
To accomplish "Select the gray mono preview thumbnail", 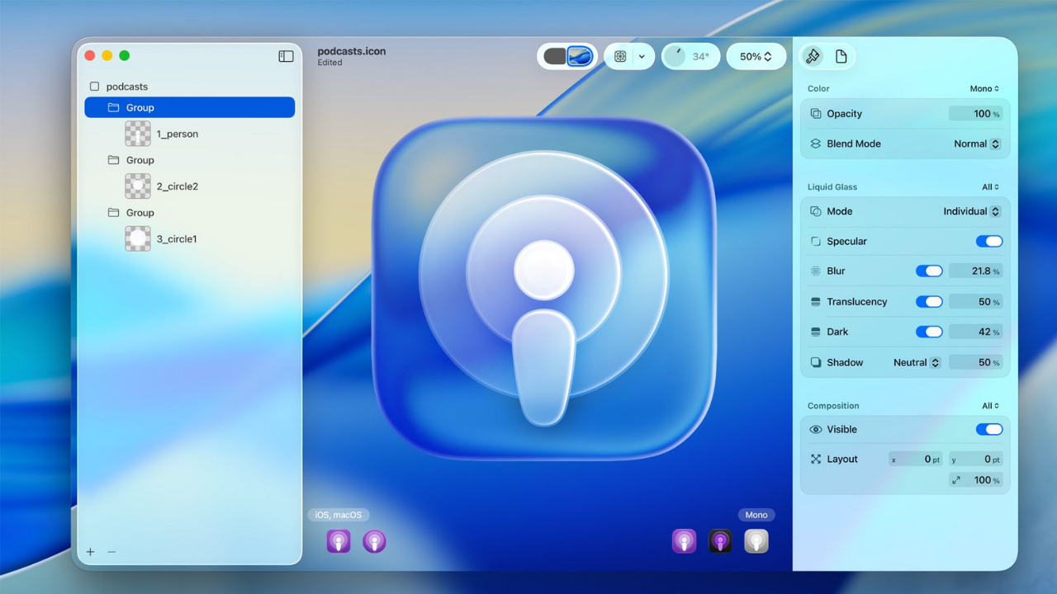I will [756, 541].
